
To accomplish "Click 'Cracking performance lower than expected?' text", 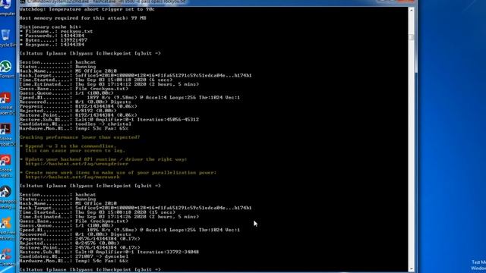I will click(80, 137).
